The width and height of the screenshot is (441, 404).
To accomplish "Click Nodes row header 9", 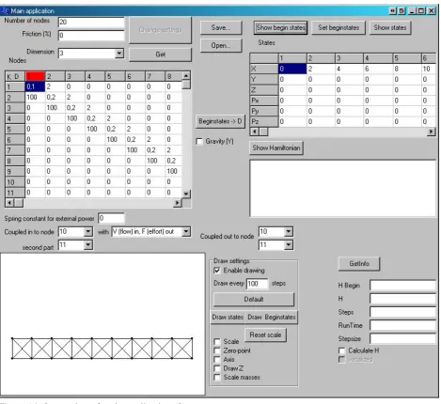I will point(15,172).
